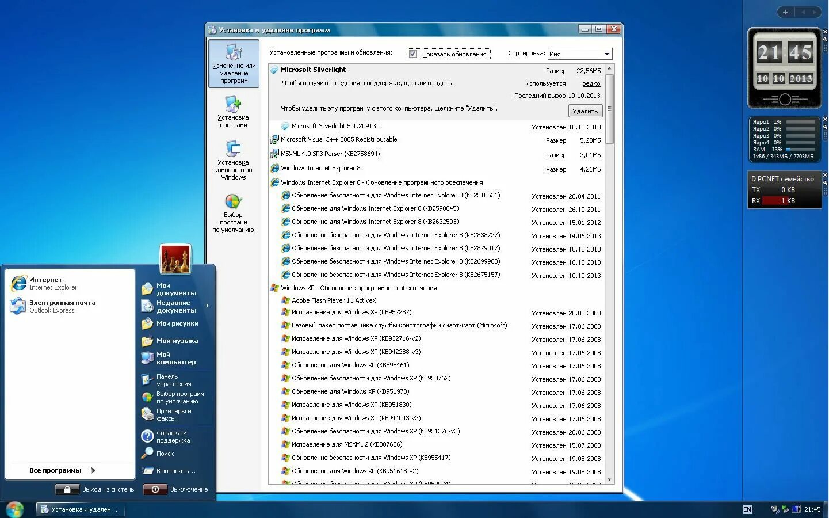Image resolution: width=829 pixels, height=518 pixels.
Task: Open the Установка программ sidebar icon
Action: (x=233, y=112)
